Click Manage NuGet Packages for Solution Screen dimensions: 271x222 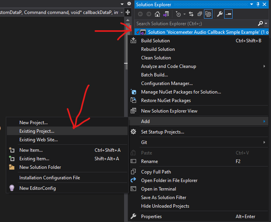pos(181,92)
